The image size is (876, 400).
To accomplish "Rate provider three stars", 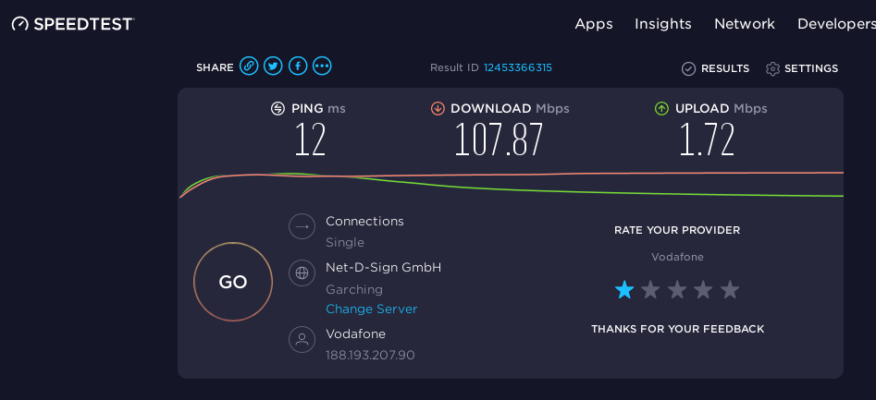I will click(x=676, y=290).
